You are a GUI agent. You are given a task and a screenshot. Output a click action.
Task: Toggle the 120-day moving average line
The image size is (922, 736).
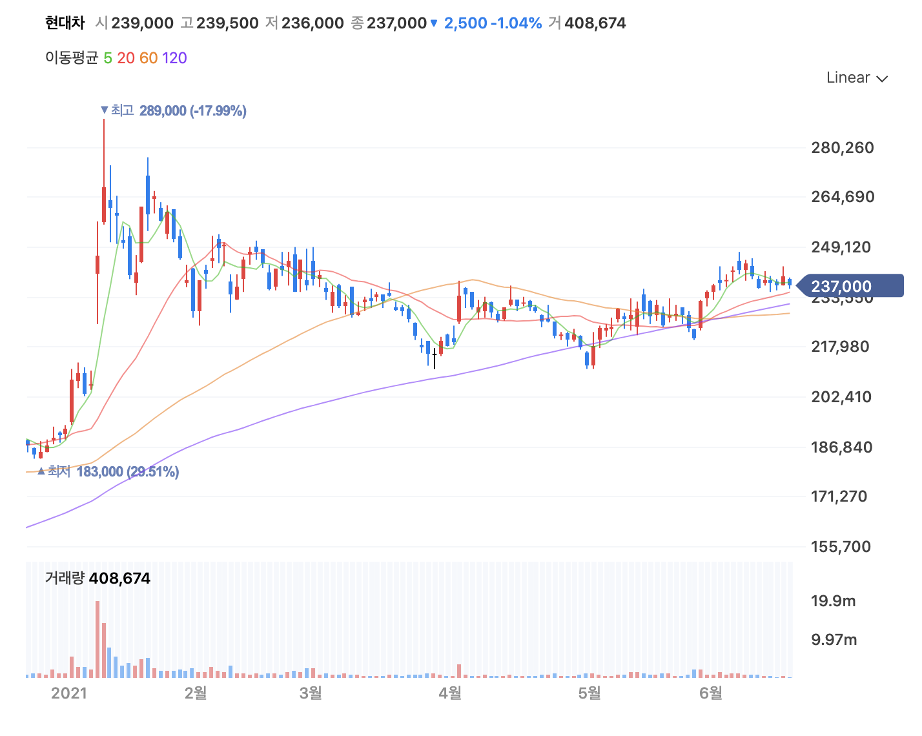tap(174, 58)
